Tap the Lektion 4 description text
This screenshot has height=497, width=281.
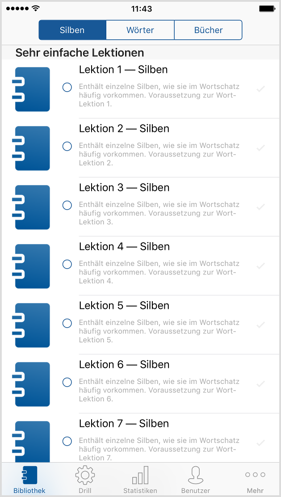pos(159,272)
